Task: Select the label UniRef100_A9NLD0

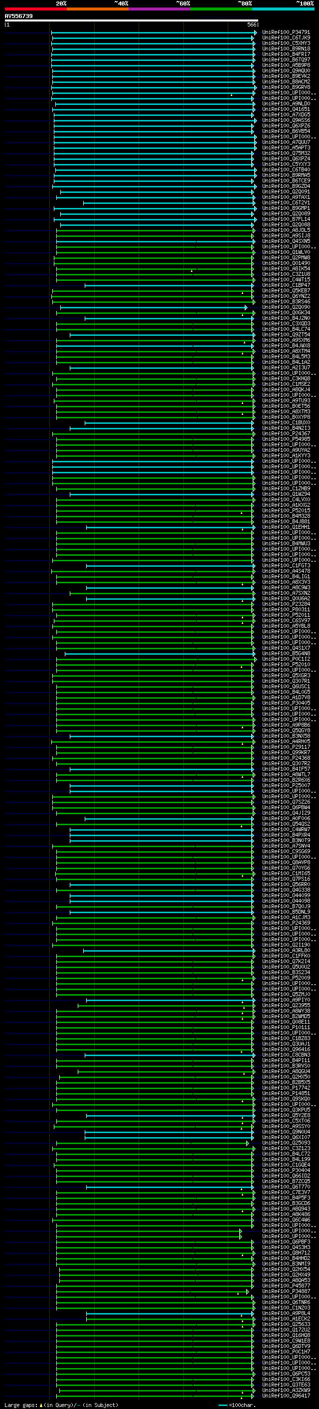Action: pos(286,104)
